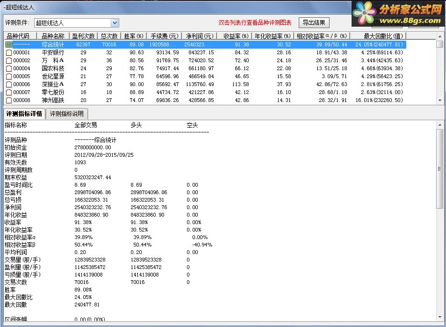The image size is (446, 327).
Task: Switch to the 评测指标详情 tab
Action: coord(24,114)
